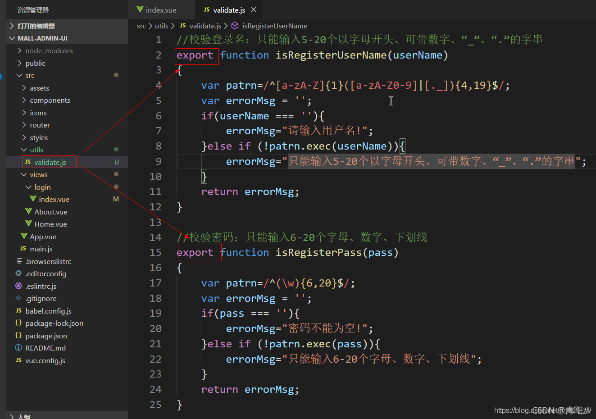Click line number 15 in the gutter

[155, 252]
